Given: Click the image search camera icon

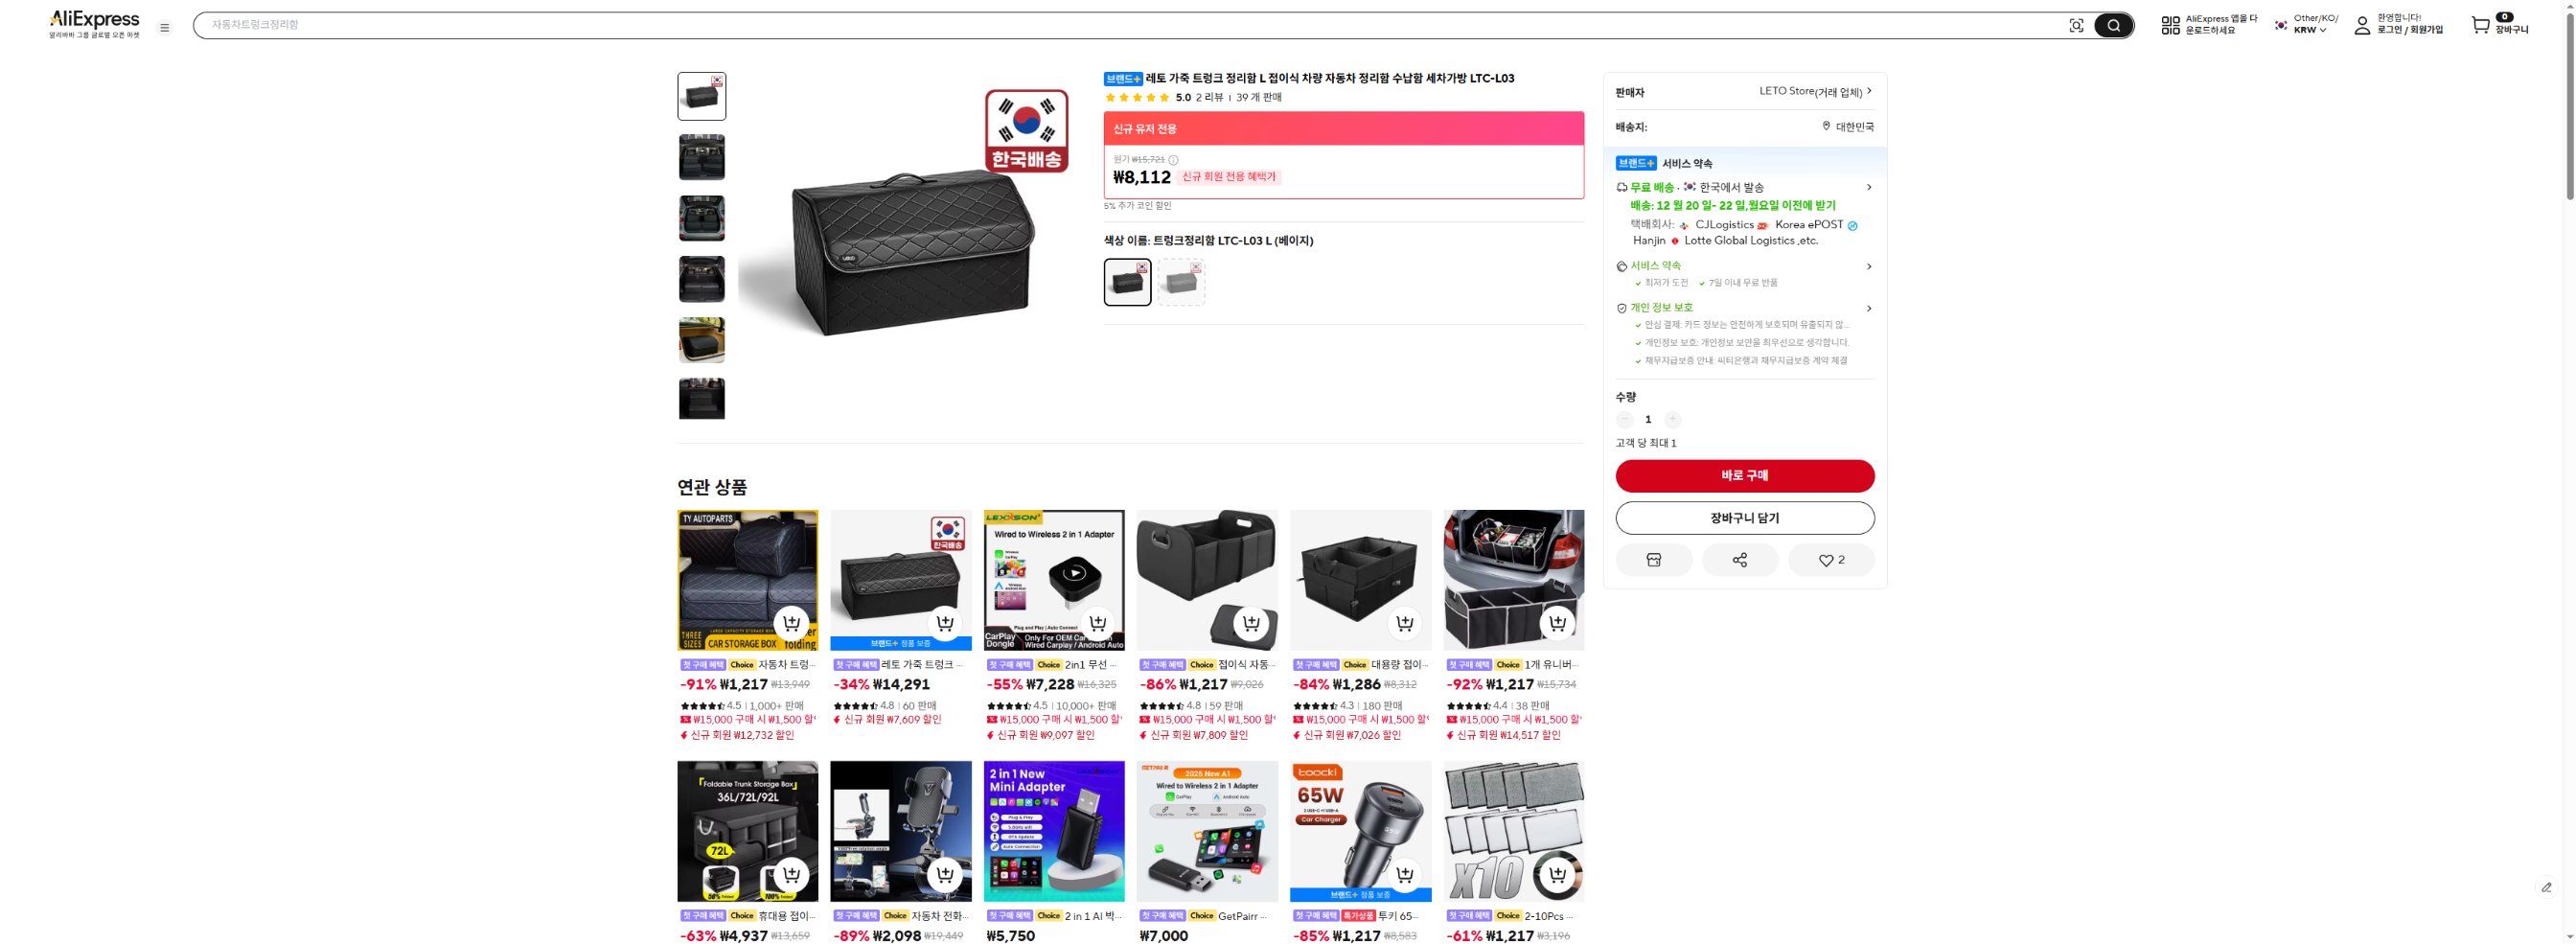Looking at the screenshot, I should click(2076, 26).
